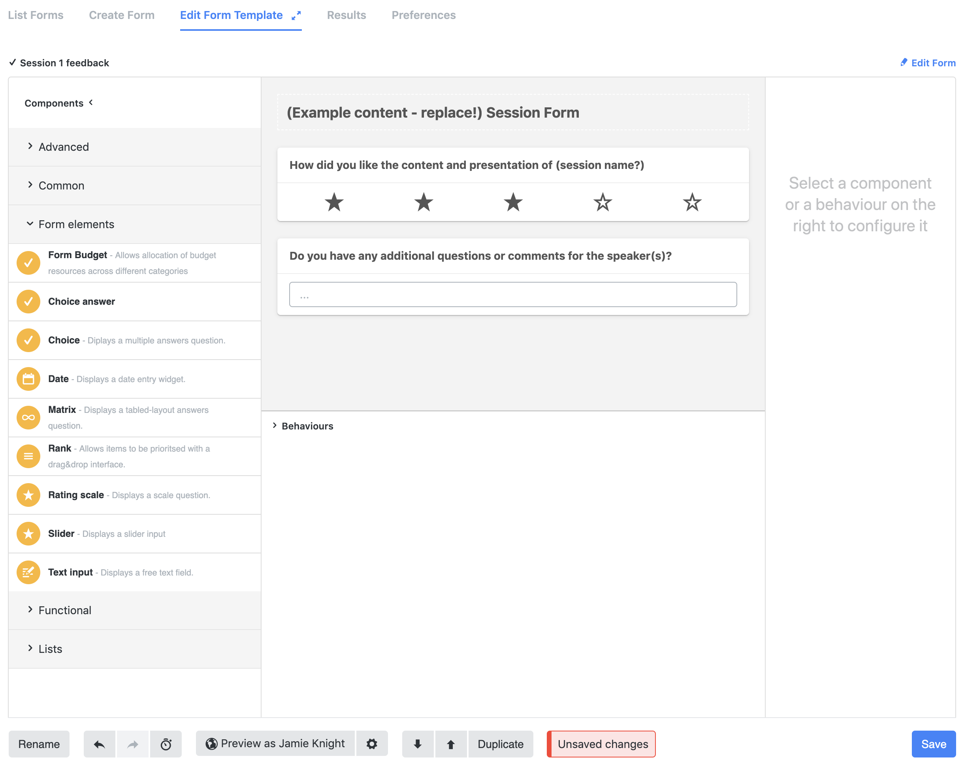Select the Rank element list icon

pyautogui.click(x=28, y=456)
